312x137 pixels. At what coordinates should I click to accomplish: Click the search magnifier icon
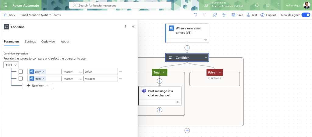75,5
